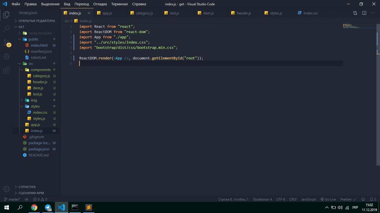Switch keyboard language УКР indicator

point(355,207)
